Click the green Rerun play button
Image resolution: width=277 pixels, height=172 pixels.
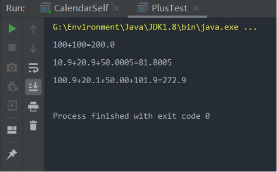(12, 29)
